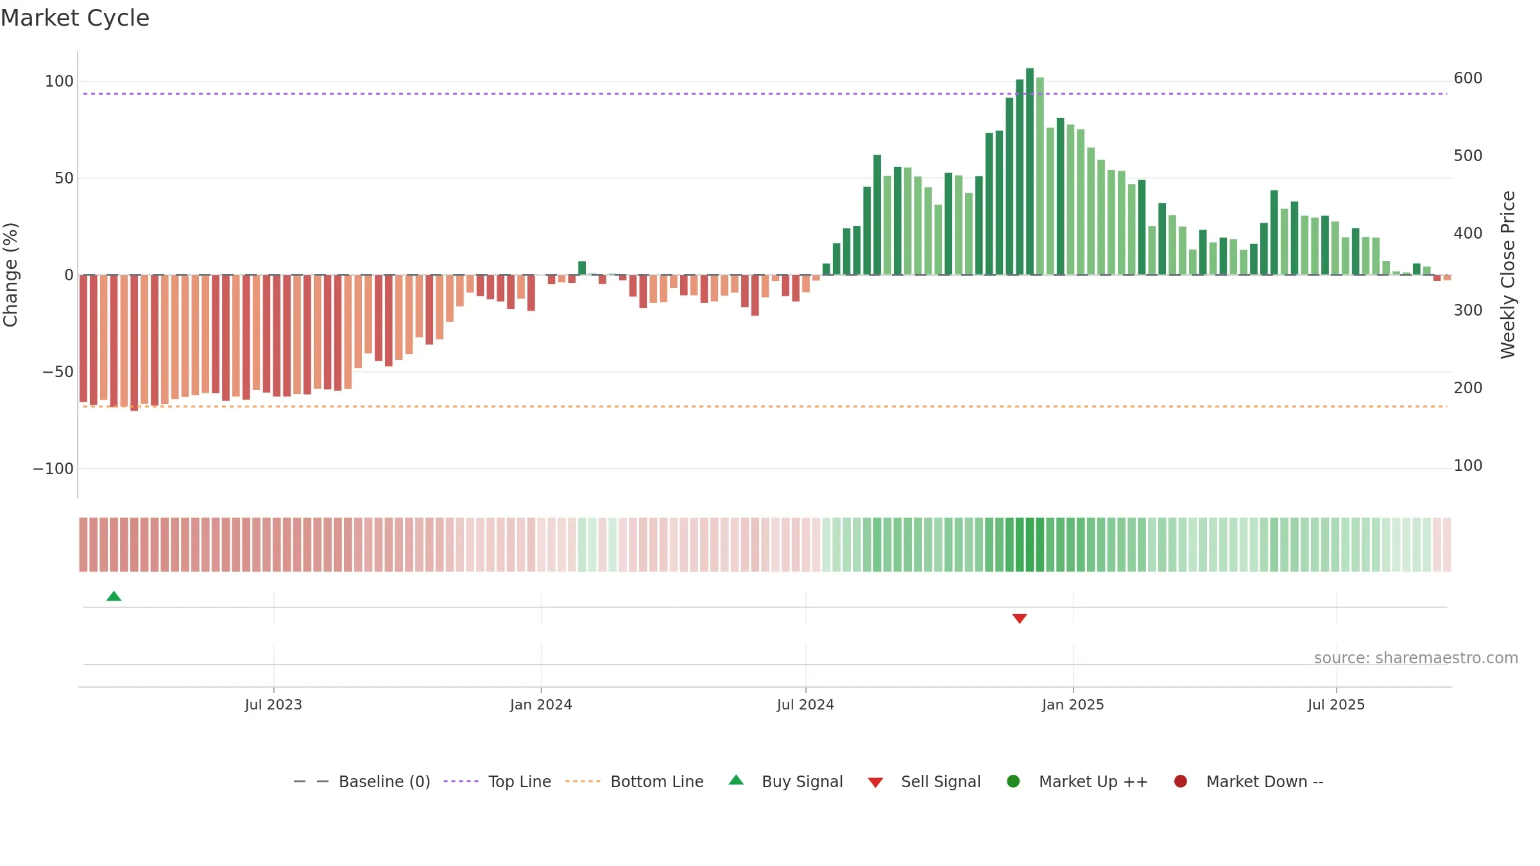Viewport: 1540px width, 866px height.
Task: Click the Jul 2023 axis label
Action: [273, 704]
